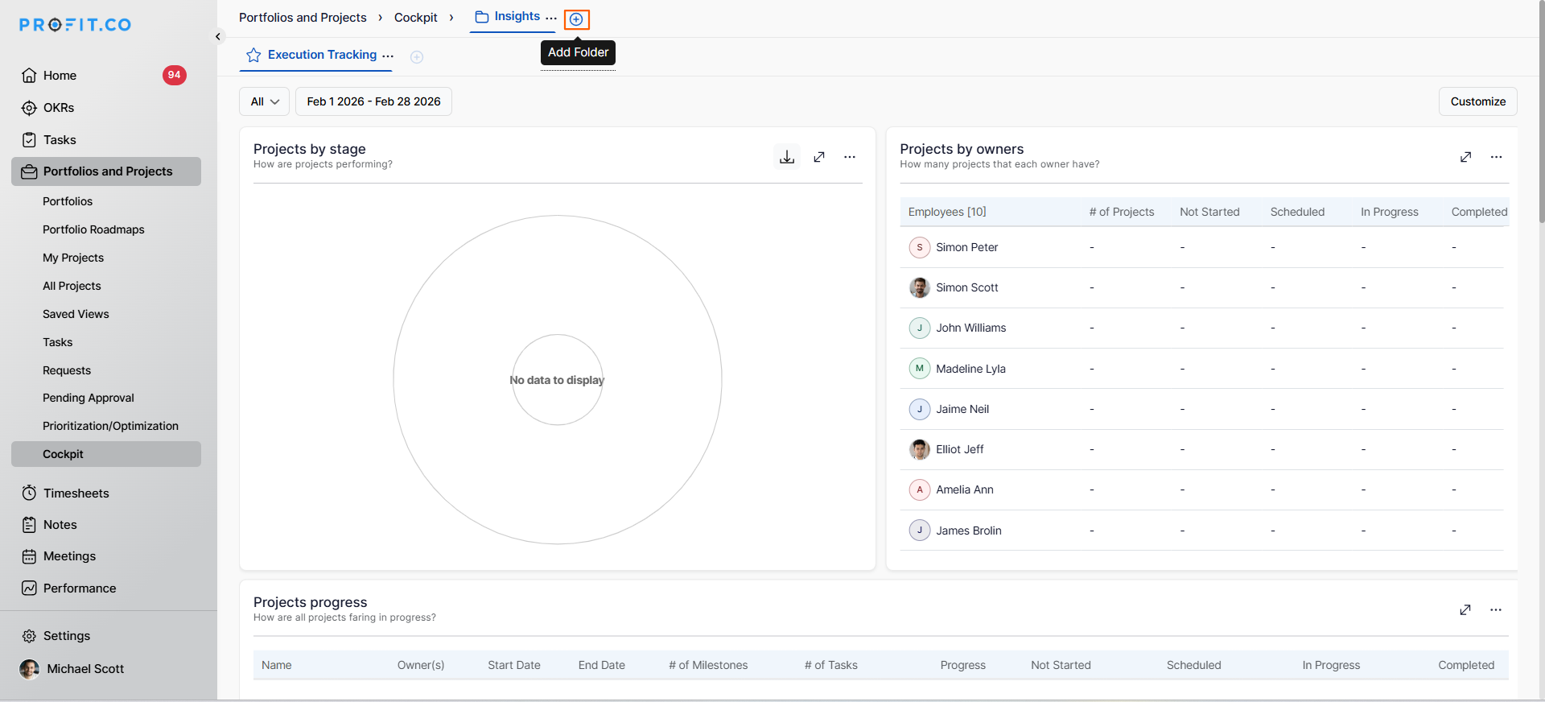This screenshot has height=702, width=1545.
Task: Open the All filter dropdown
Action: tap(264, 101)
